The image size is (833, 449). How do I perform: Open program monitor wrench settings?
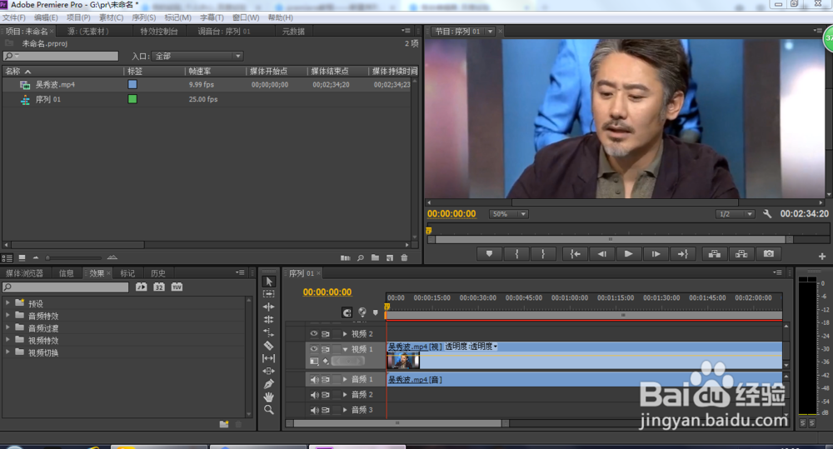tap(767, 213)
